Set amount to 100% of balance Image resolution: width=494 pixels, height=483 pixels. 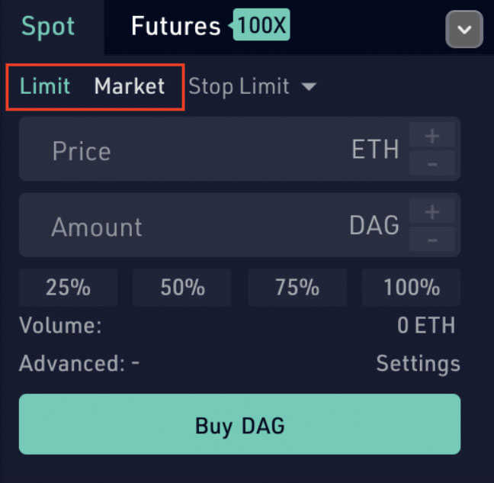tap(412, 288)
